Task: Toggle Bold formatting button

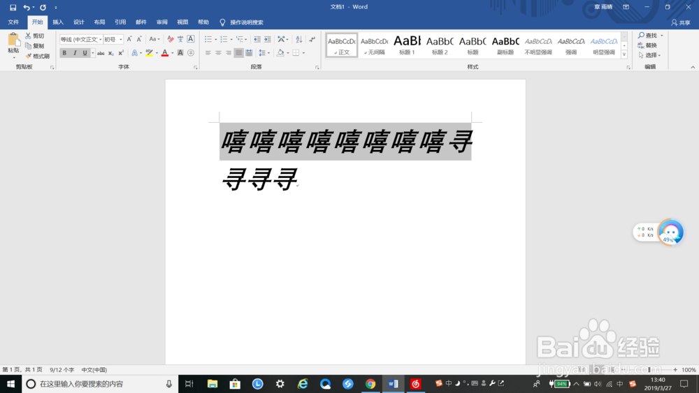Action: (64, 53)
